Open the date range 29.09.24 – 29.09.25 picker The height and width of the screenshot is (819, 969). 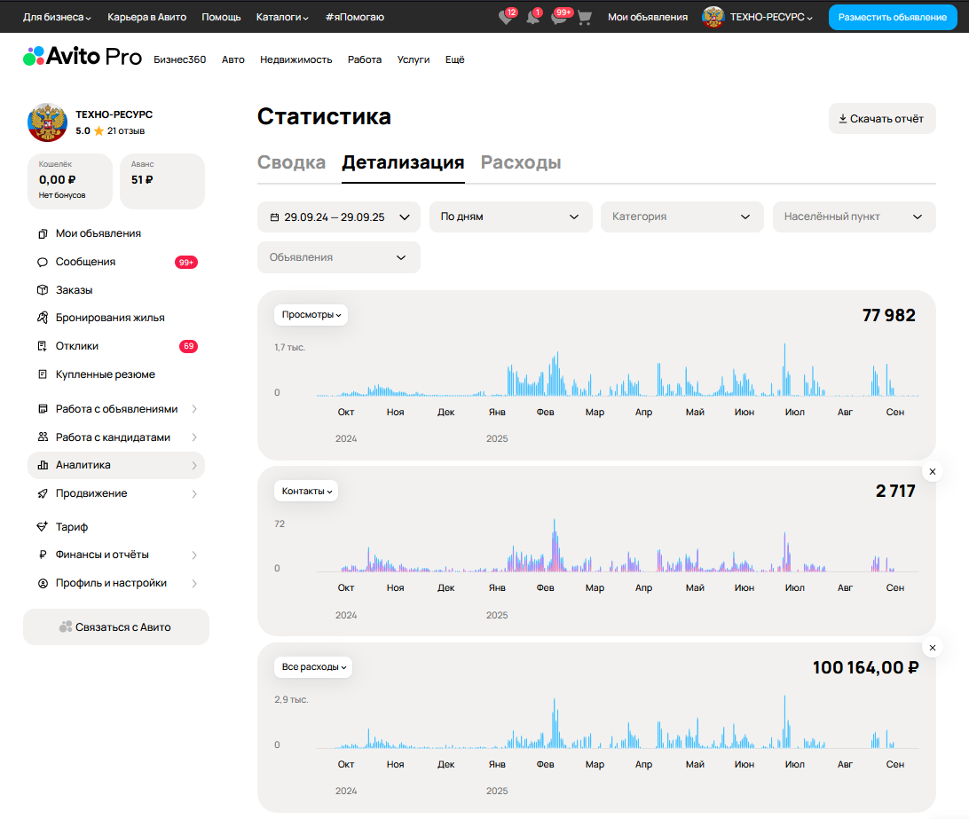[339, 217]
